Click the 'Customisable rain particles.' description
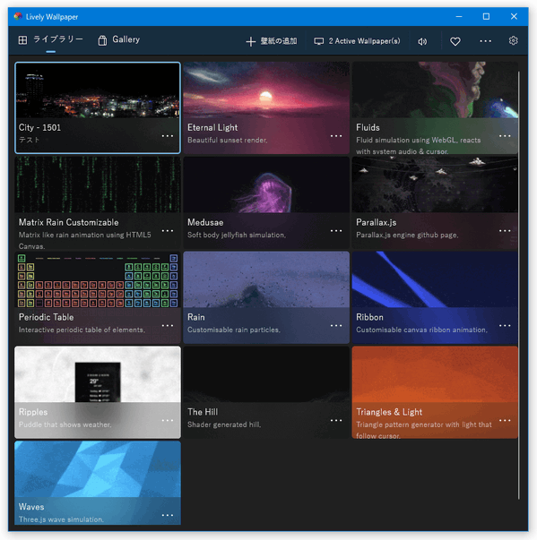 (x=234, y=330)
